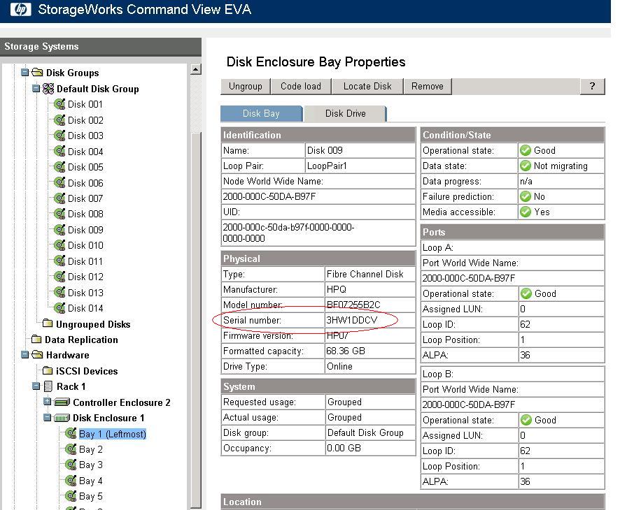Click the Disk 010 disk icon

59,245
